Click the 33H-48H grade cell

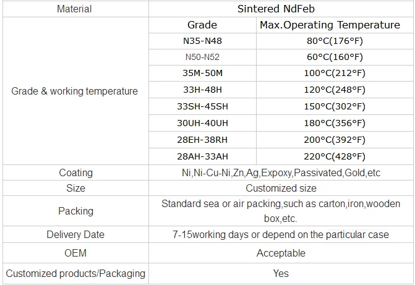click(x=202, y=90)
